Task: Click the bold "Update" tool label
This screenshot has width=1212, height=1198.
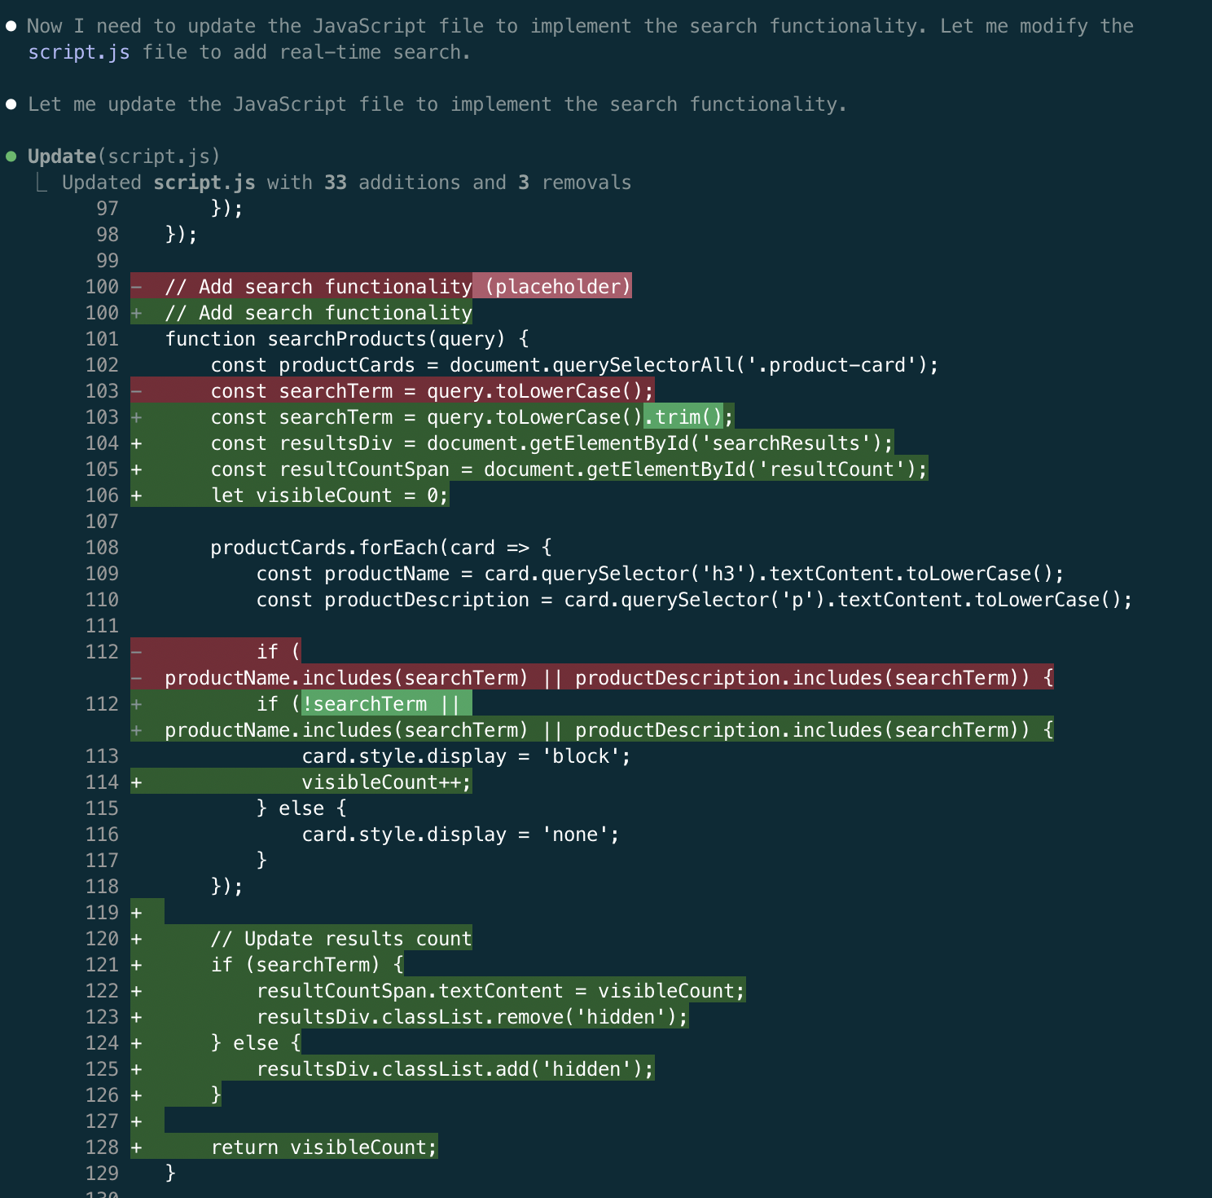Action: click(62, 156)
